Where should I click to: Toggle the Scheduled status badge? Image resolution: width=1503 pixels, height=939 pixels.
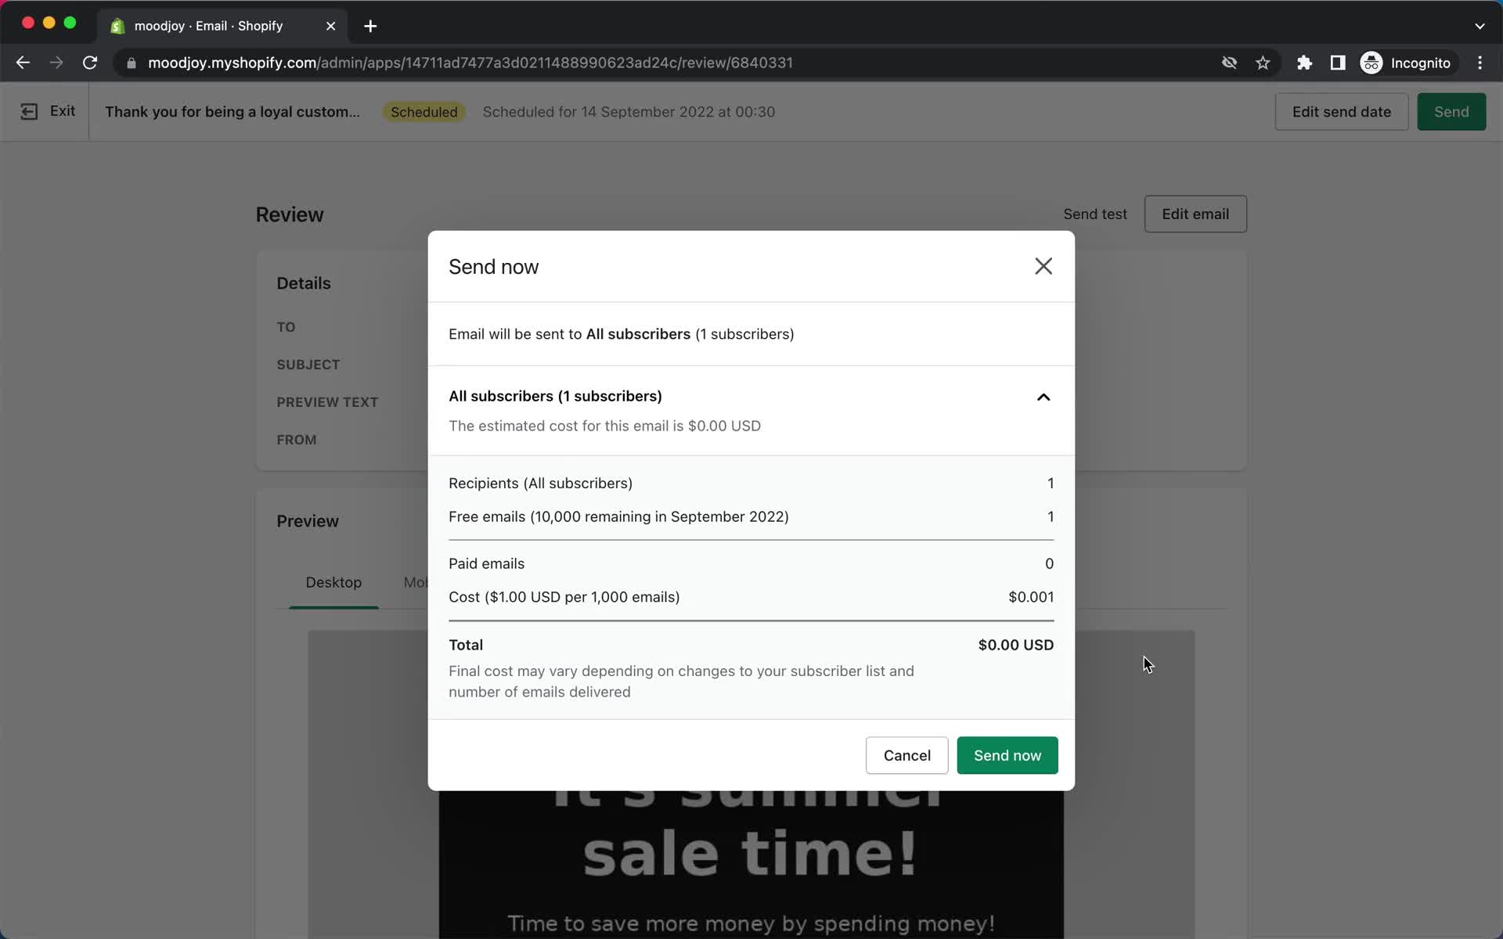[422, 111]
